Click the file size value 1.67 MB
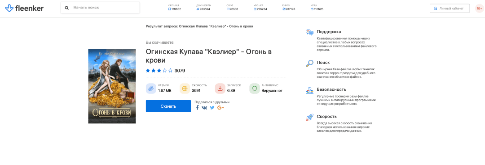Image resolution: width=485 pixels, height=165 pixels. click(x=164, y=90)
